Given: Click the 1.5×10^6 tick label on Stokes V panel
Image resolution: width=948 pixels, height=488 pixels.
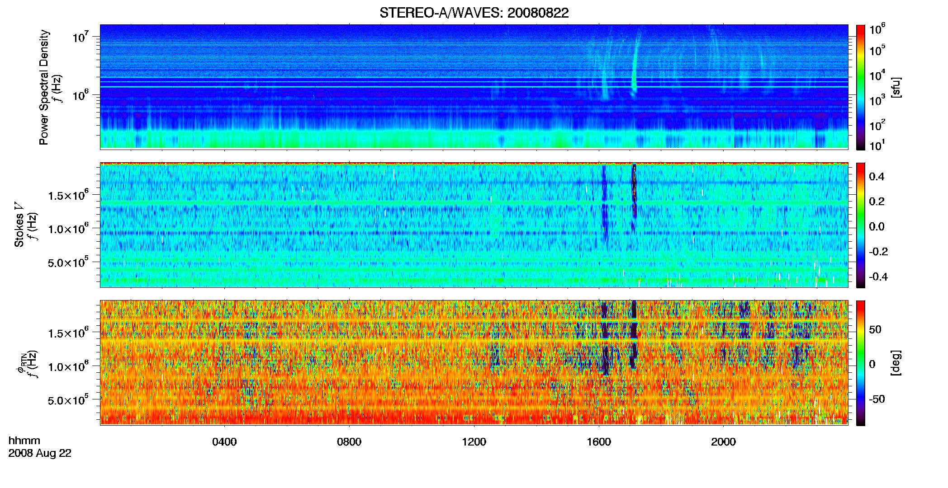Looking at the screenshot, I should coord(68,195).
